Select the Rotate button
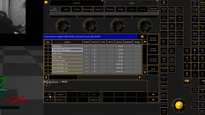 110,9
